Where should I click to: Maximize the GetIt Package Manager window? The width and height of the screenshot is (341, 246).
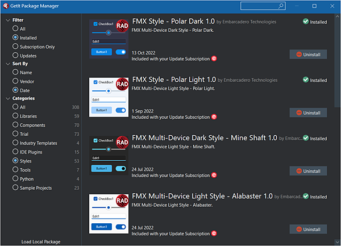314,6
